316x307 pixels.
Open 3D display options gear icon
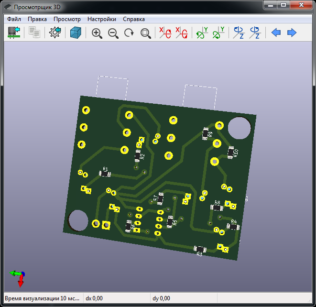click(x=55, y=33)
